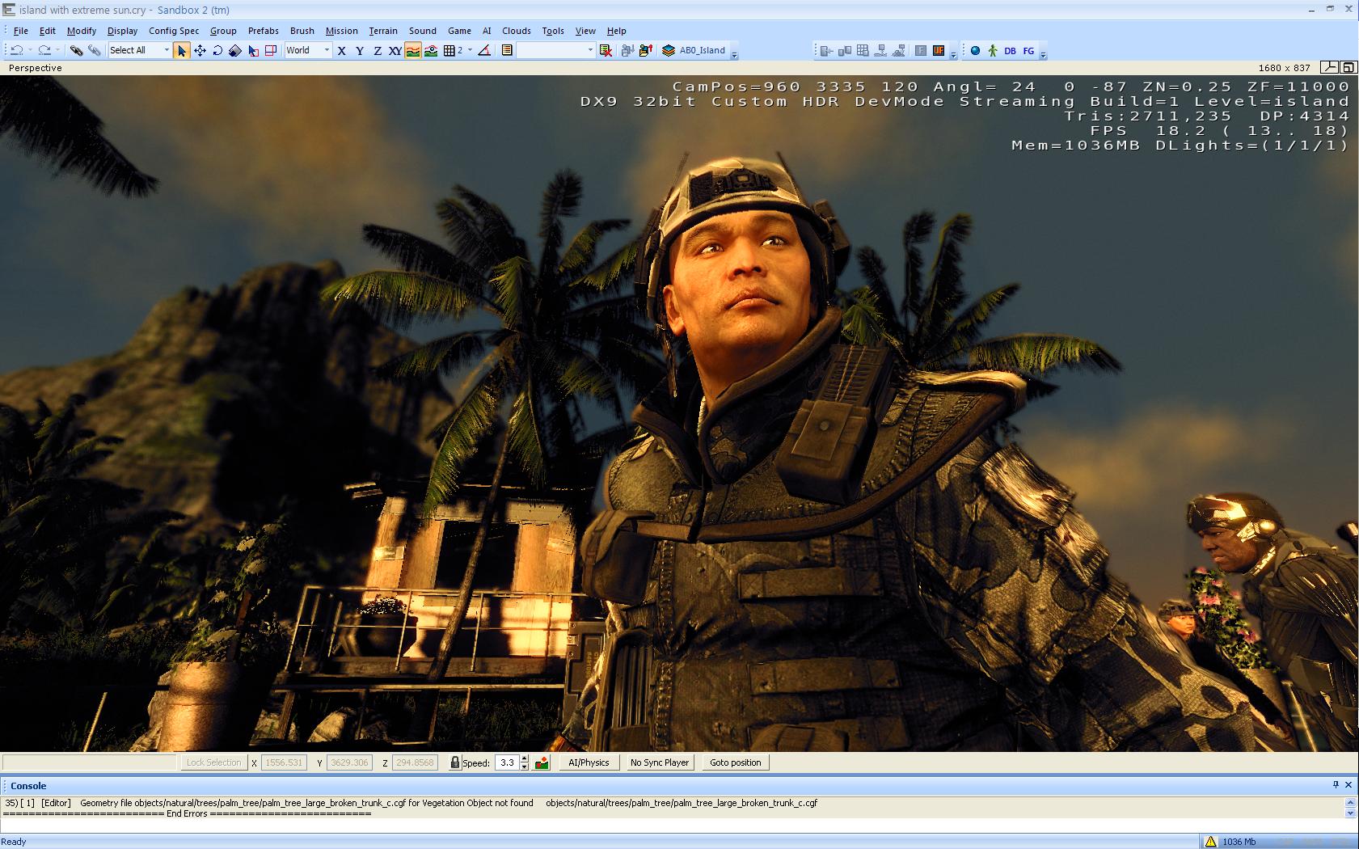Activate the Rotate tool

[217, 50]
